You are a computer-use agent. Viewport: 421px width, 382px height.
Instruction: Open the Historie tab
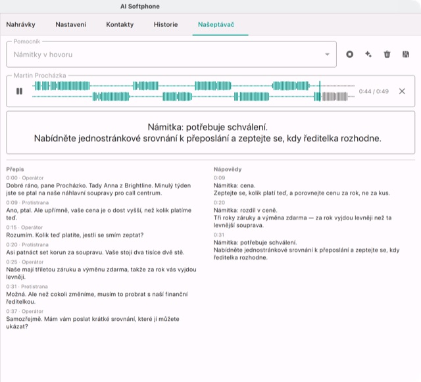[166, 25]
